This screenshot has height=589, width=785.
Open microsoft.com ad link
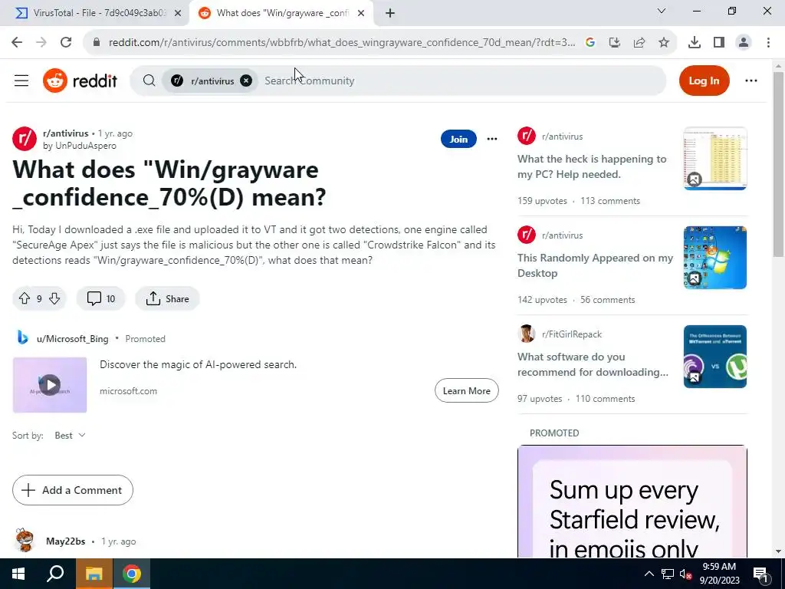coord(128,391)
